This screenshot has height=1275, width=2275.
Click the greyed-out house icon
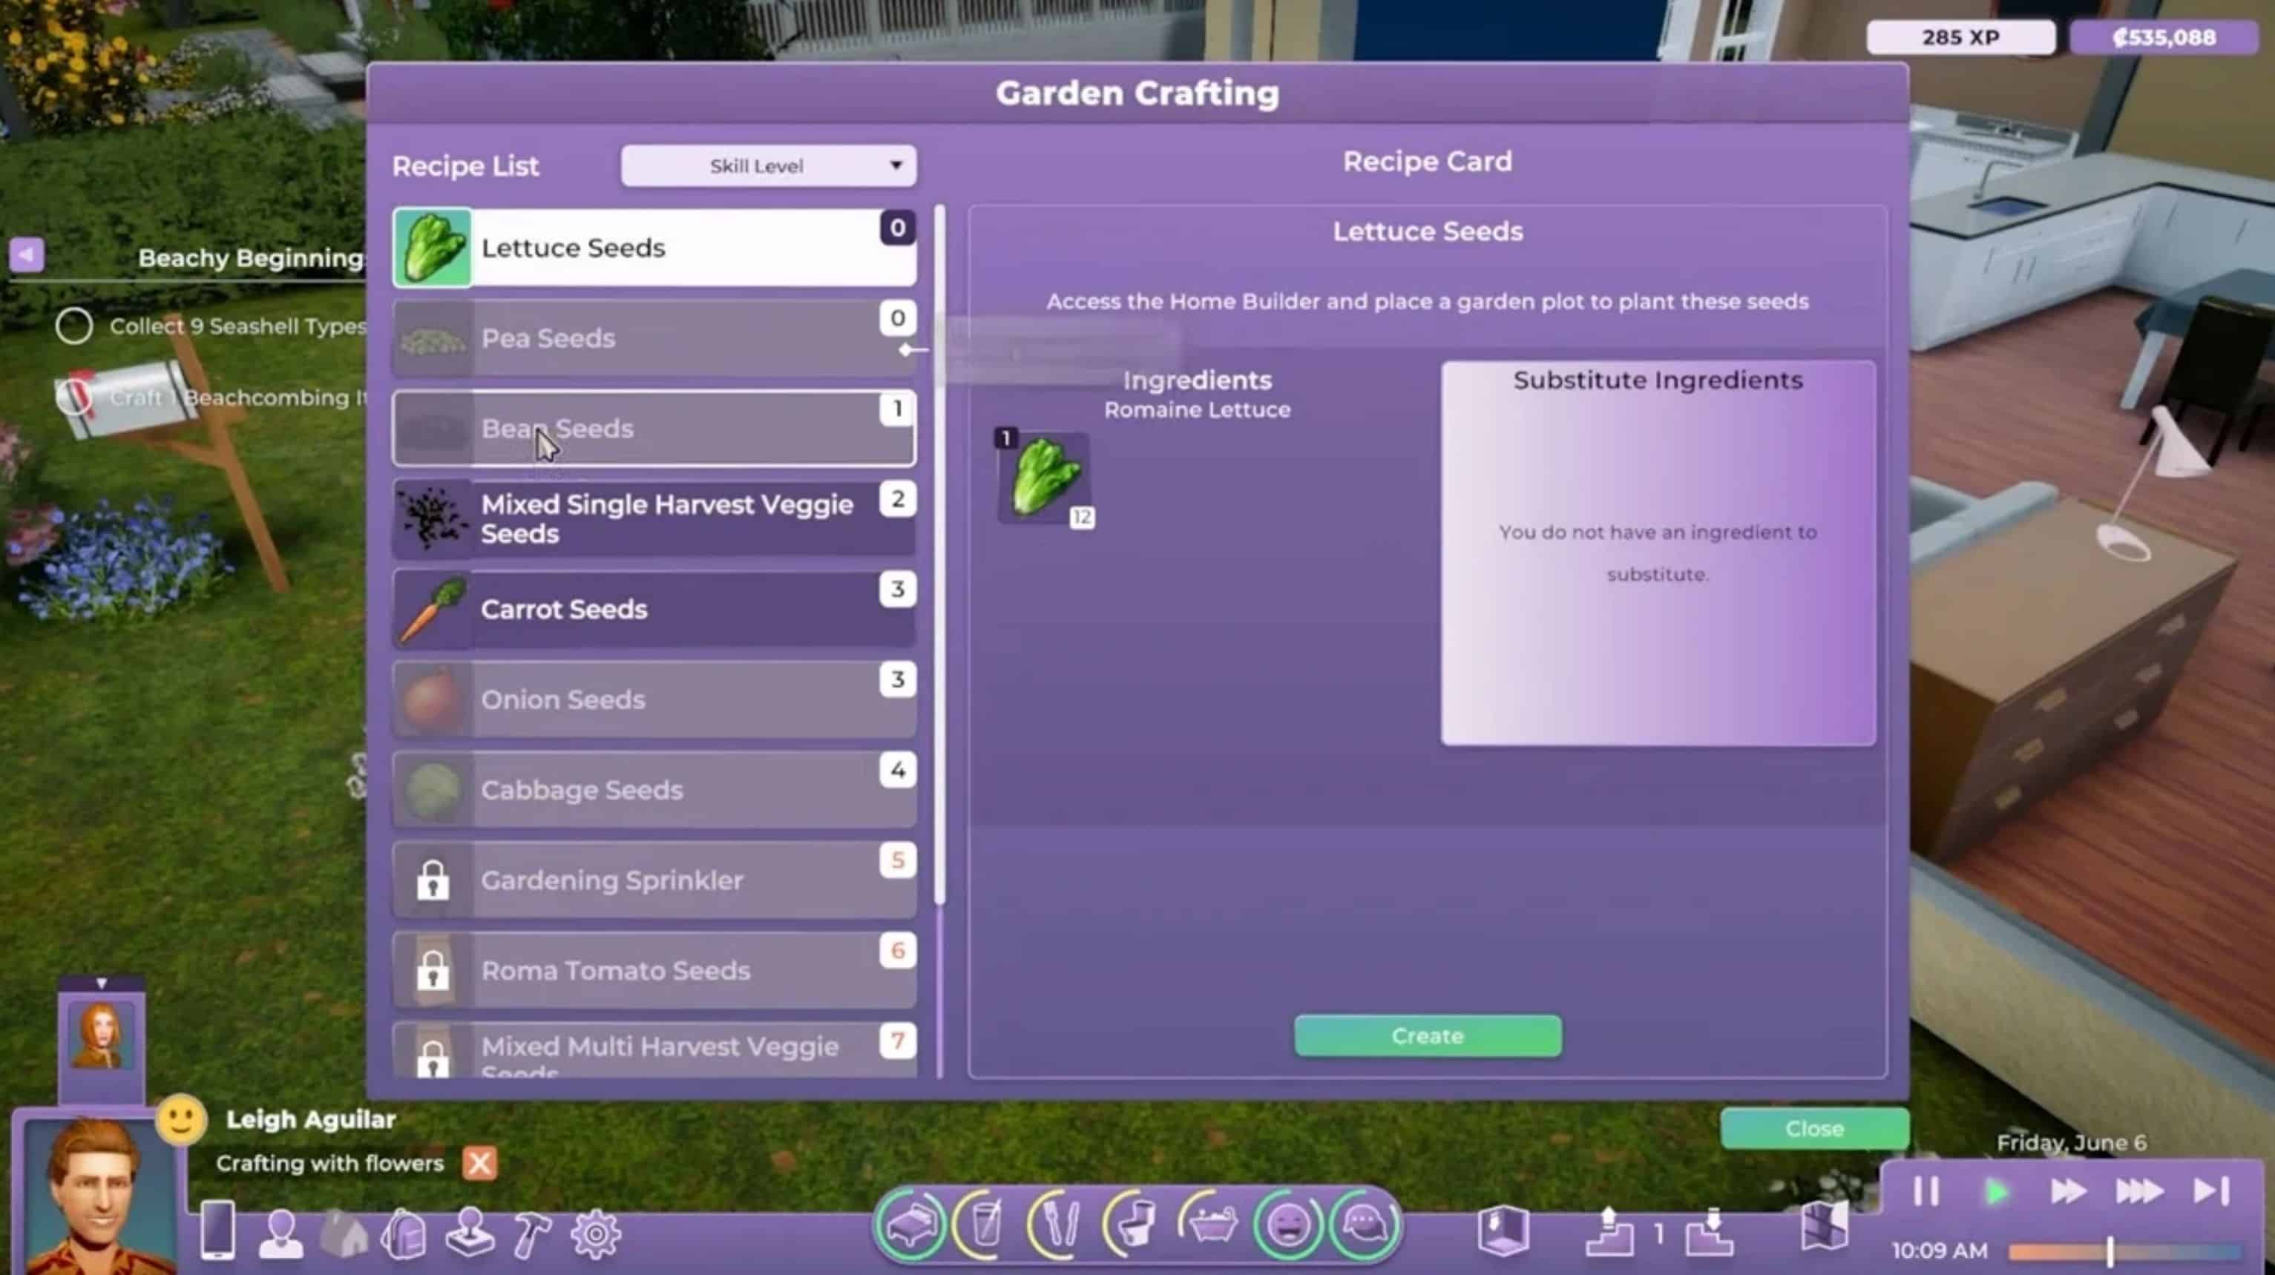pyautogui.click(x=344, y=1233)
